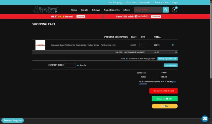
Task: Click Shop Now on Best Sale banner
Action: pyautogui.click(x=81, y=16)
